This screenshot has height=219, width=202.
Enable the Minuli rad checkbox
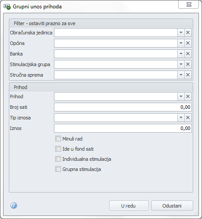[58, 139]
